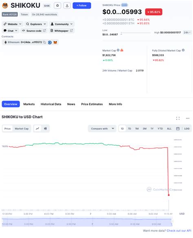The height and width of the screenshot is (238, 193).
Task: Click the chart range navigator slider
Action: click(87, 221)
